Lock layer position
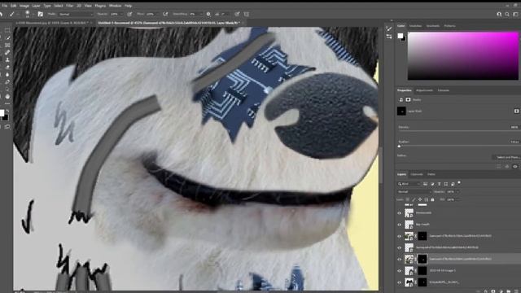The width and height of the screenshot is (521, 293). click(x=420, y=199)
